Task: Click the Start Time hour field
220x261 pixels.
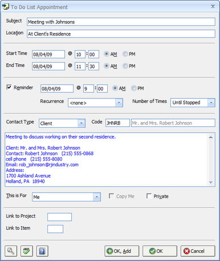Action: pyautogui.click(x=80, y=54)
